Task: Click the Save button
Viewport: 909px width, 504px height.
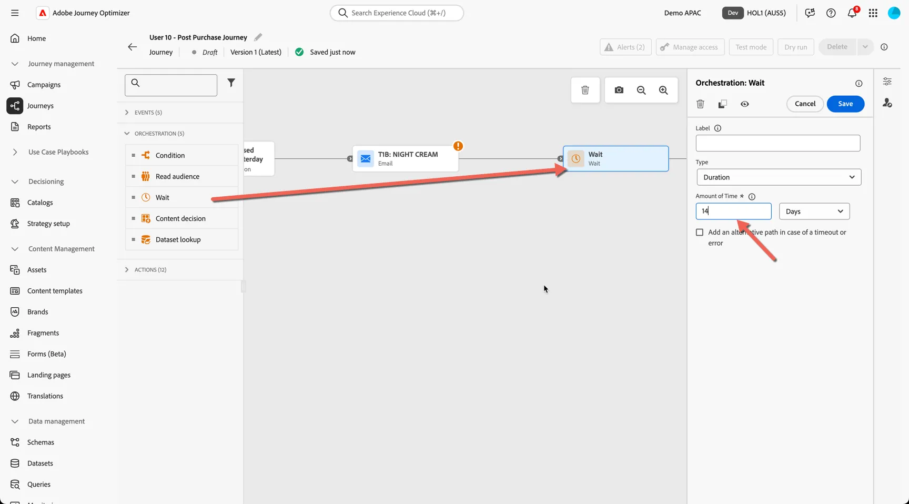Action: [x=845, y=104]
